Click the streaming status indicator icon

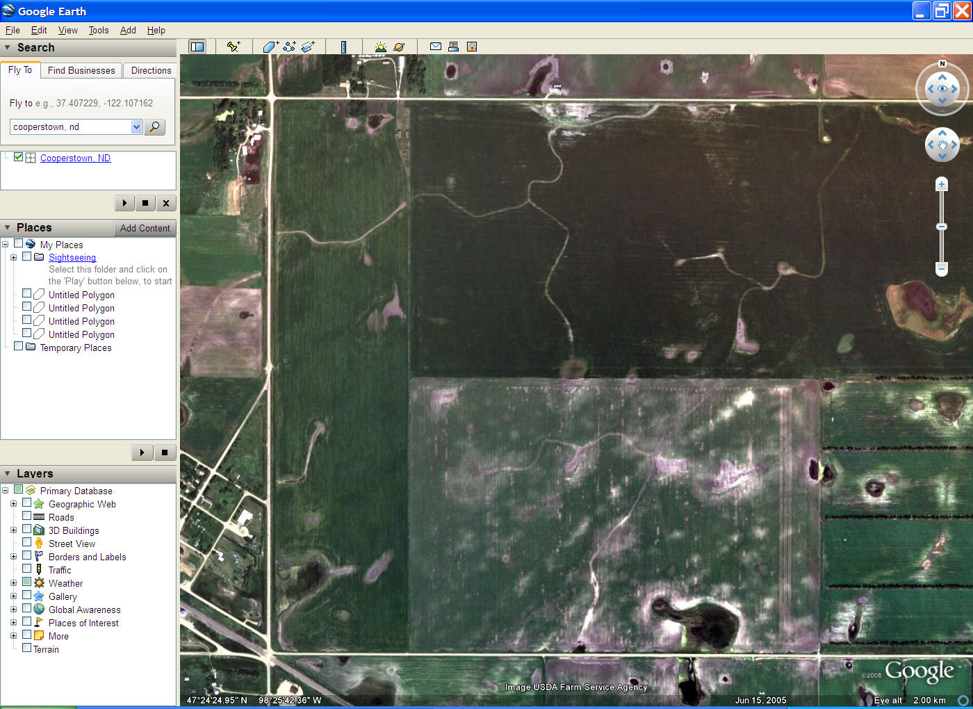click(x=963, y=700)
